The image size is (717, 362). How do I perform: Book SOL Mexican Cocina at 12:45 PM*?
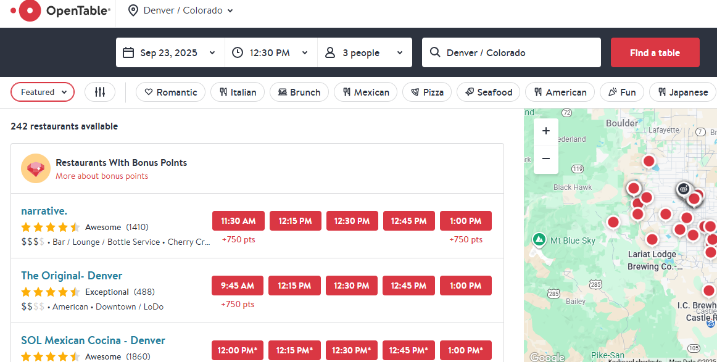tap(408, 350)
